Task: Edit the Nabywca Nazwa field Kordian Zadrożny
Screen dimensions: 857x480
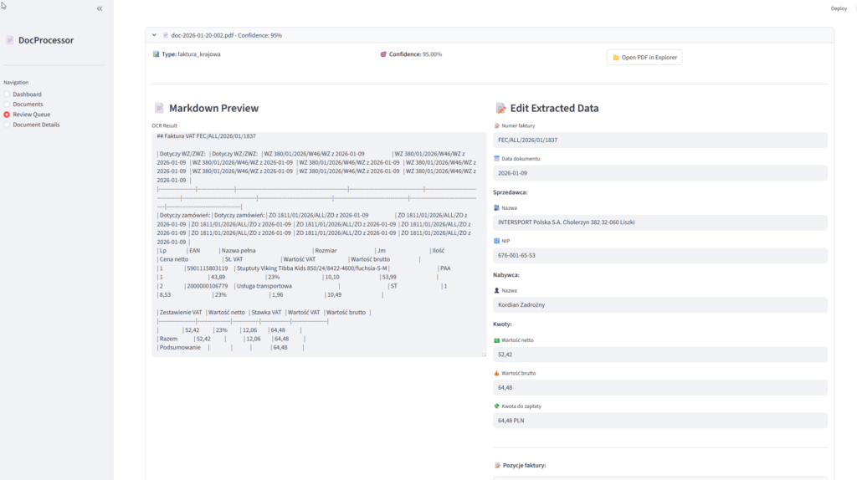Action: (660, 305)
